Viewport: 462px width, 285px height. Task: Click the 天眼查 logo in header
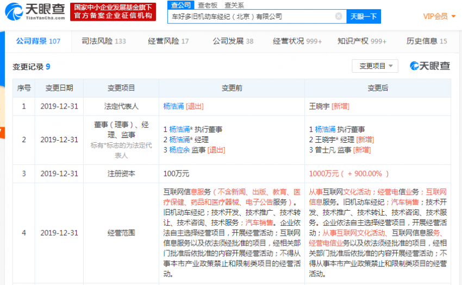(x=34, y=11)
